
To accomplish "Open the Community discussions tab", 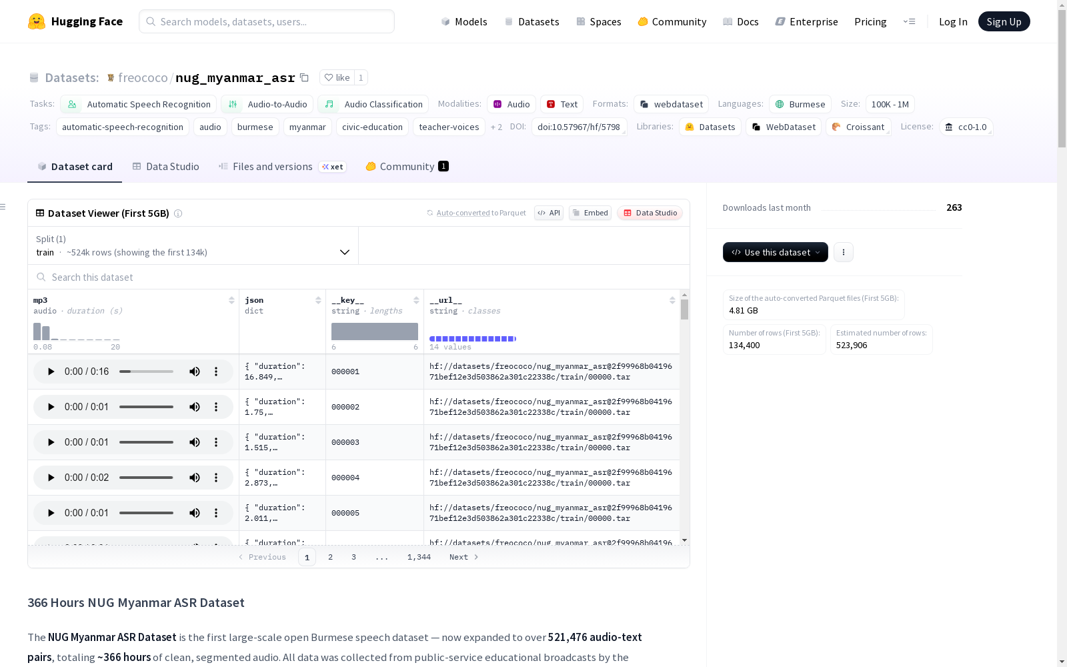I will point(407,167).
